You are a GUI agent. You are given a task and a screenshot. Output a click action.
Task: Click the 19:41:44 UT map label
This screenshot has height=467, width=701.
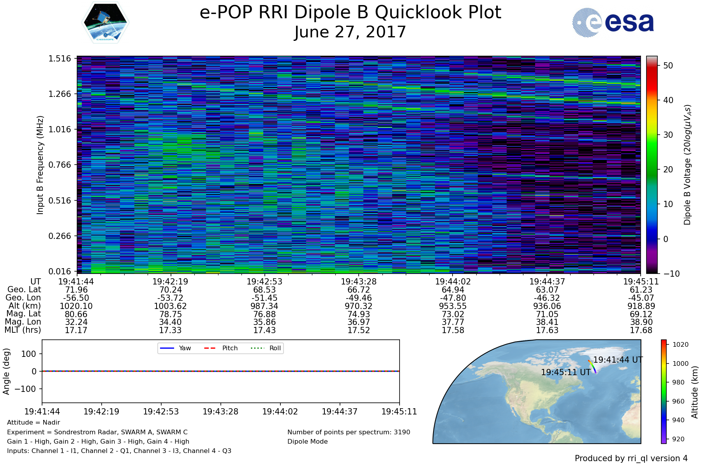[x=618, y=360]
